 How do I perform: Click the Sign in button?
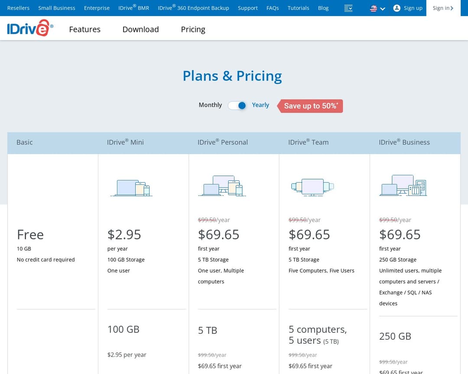click(443, 8)
